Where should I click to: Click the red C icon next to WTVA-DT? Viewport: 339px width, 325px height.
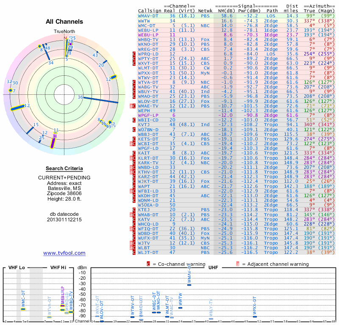[x=135, y=82]
